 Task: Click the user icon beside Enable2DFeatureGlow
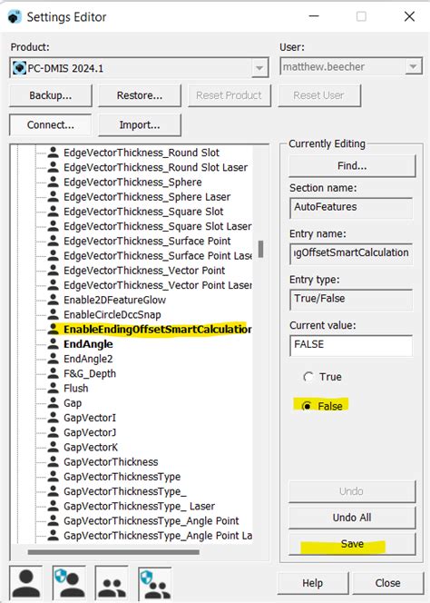(x=53, y=300)
